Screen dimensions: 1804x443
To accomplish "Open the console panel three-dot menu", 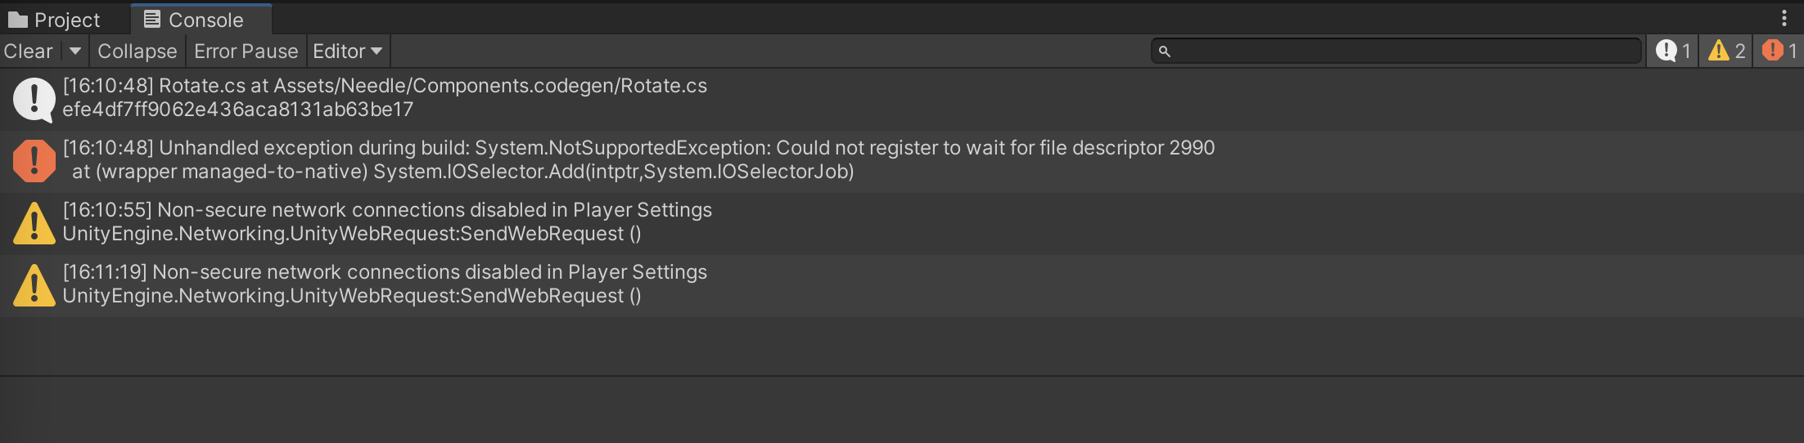I will 1784,19.
